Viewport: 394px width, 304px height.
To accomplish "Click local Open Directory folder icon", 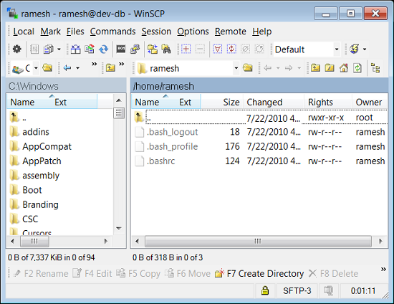I will (x=47, y=68).
